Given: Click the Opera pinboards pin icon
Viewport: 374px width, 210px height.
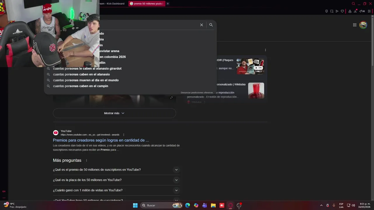Looking at the screenshot, I should tap(326, 11).
